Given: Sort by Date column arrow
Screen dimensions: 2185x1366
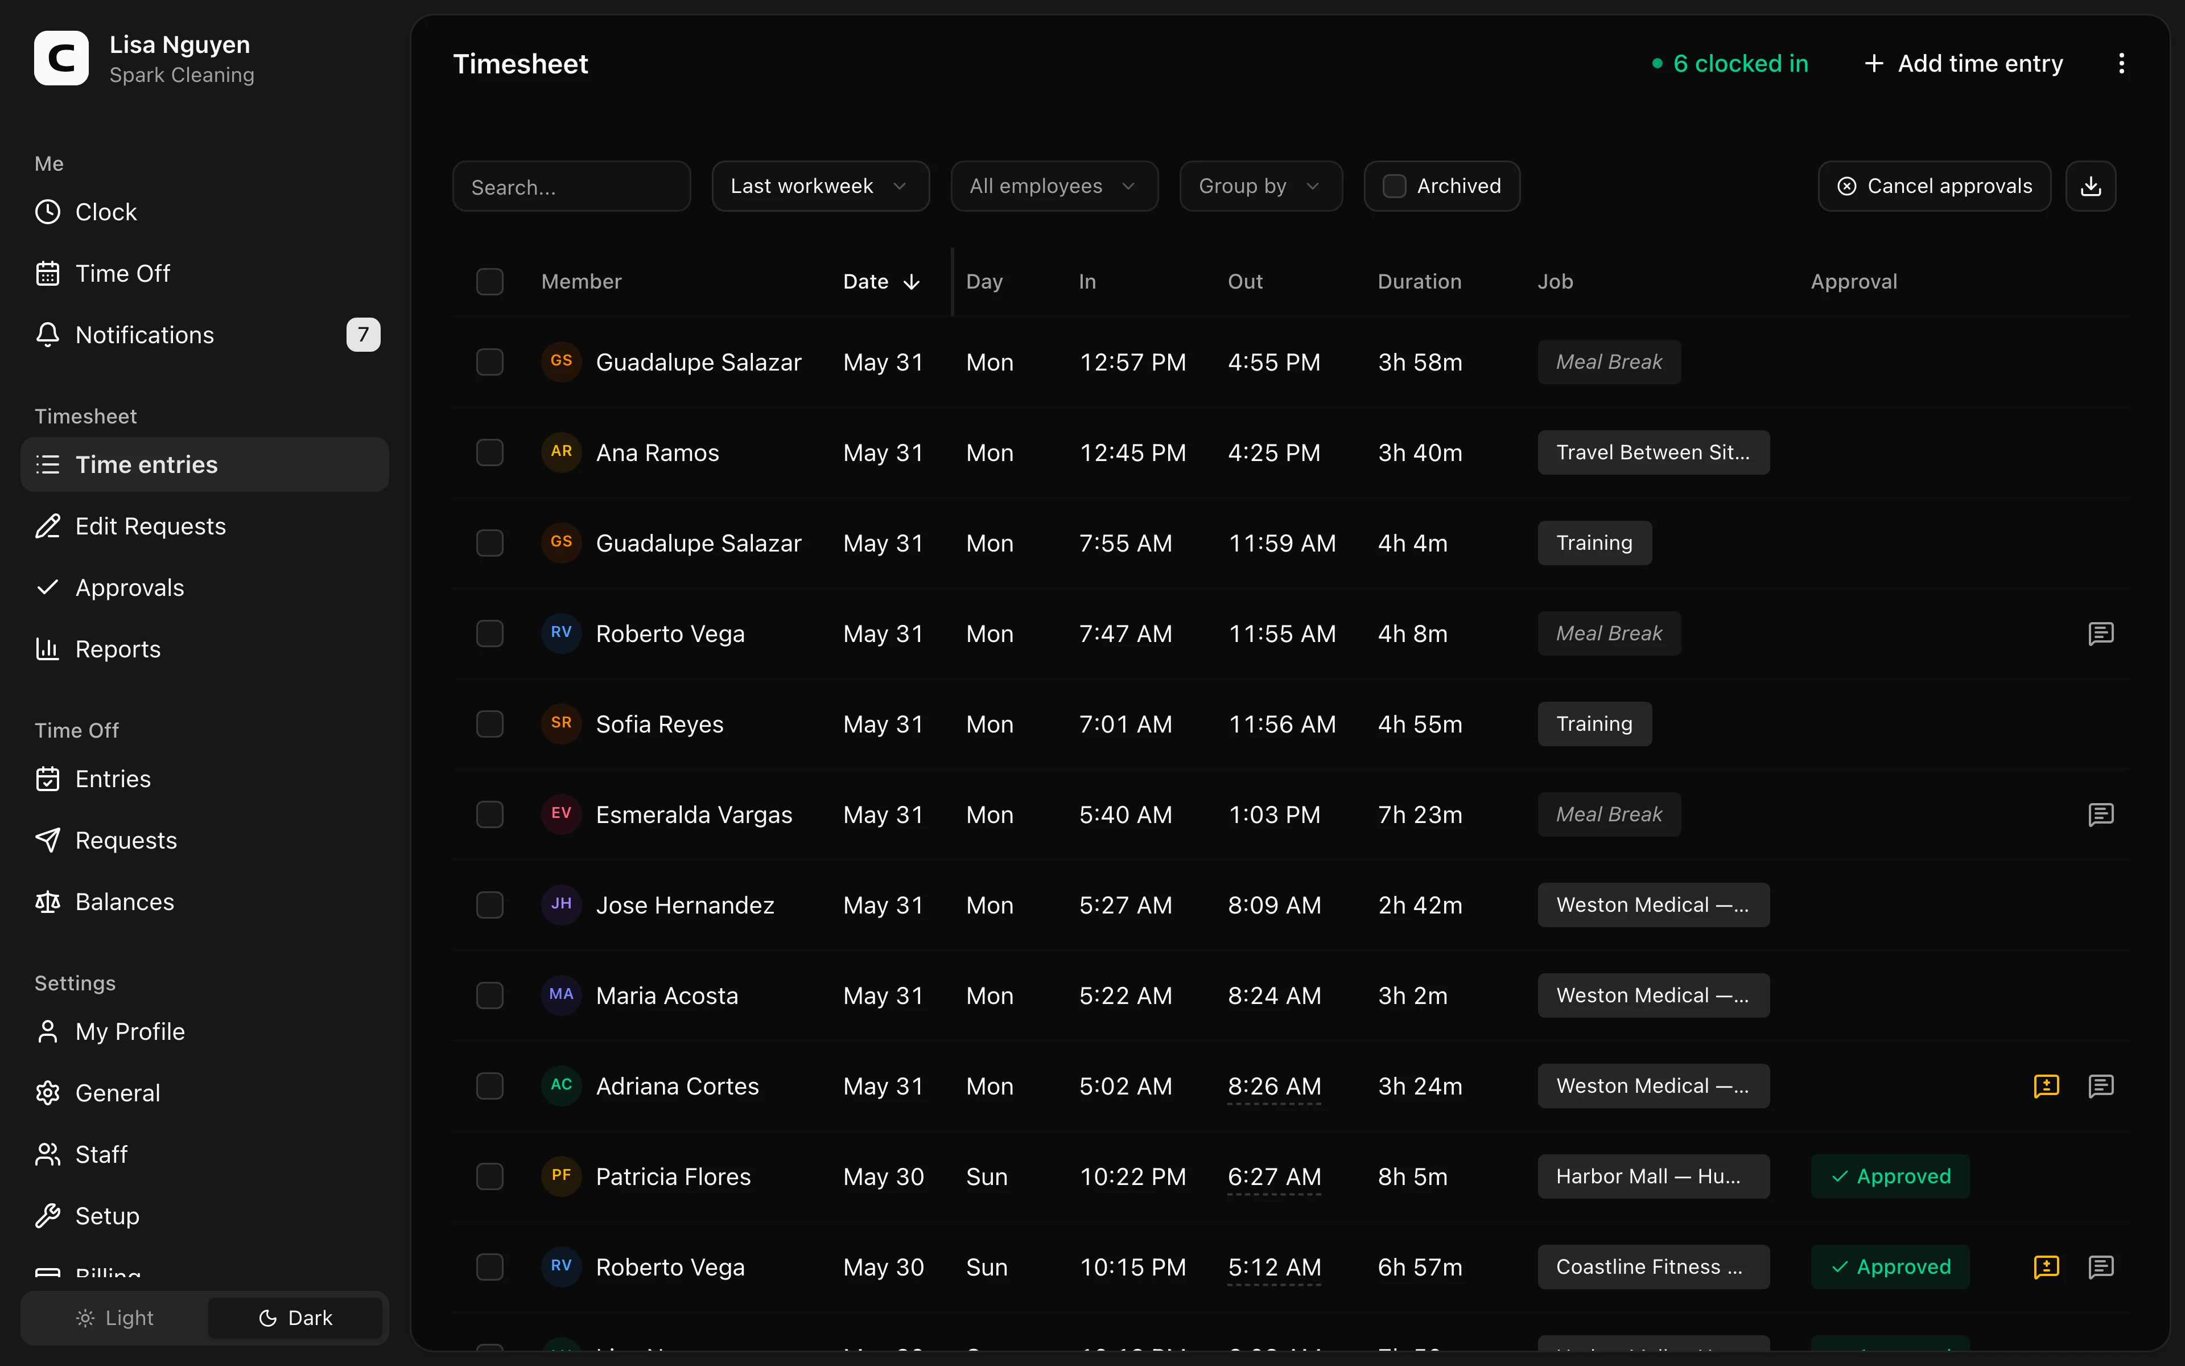Looking at the screenshot, I should click(912, 282).
